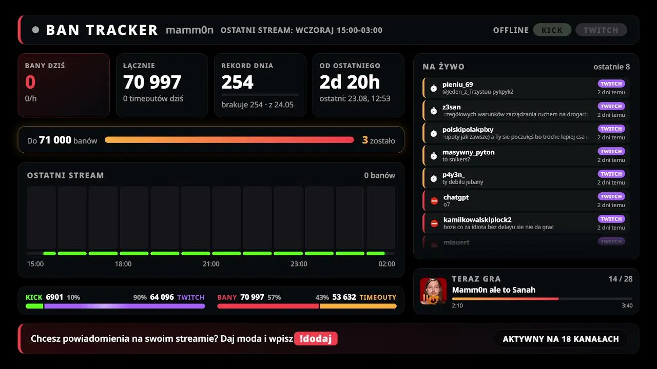Click the '64 096' Twitch count
Image resolution: width=657 pixels, height=369 pixels.
pos(162,297)
